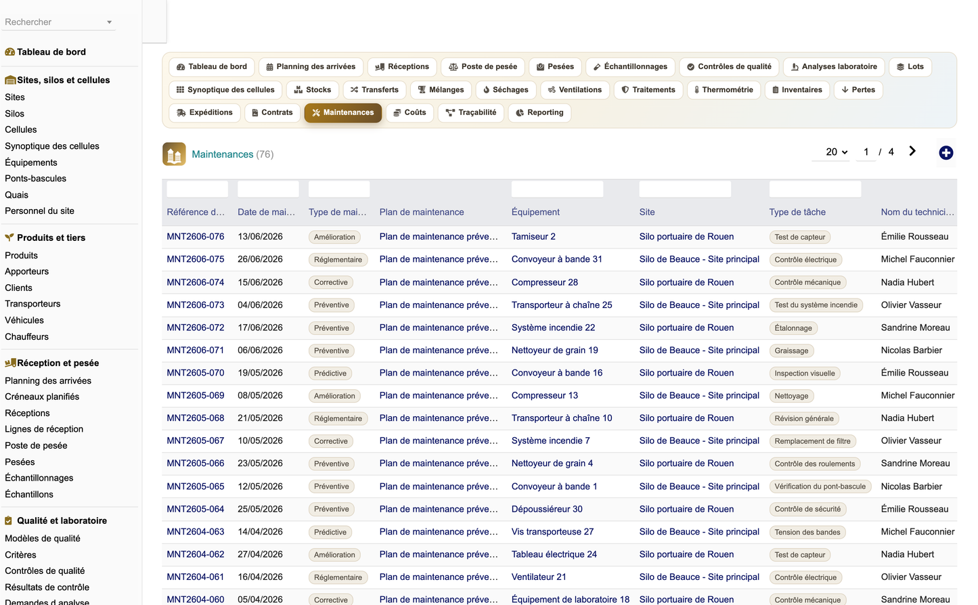Go to next page with chevron arrow
Image resolution: width=978 pixels, height=605 pixels.
click(x=912, y=151)
